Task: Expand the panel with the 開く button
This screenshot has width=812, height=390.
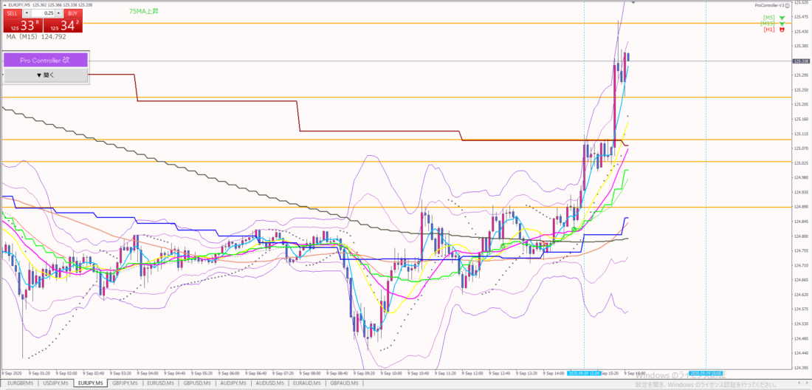Action: pos(45,75)
